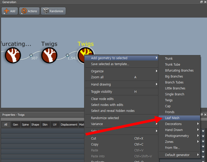Choose Clear node edits

(121, 99)
